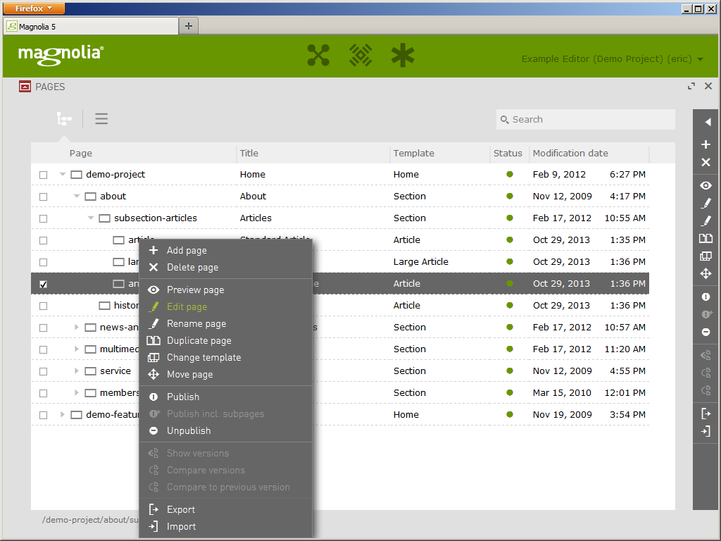Viewport: 721px width, 541px height.
Task: Choose Move page in context menu
Action: tap(225, 375)
